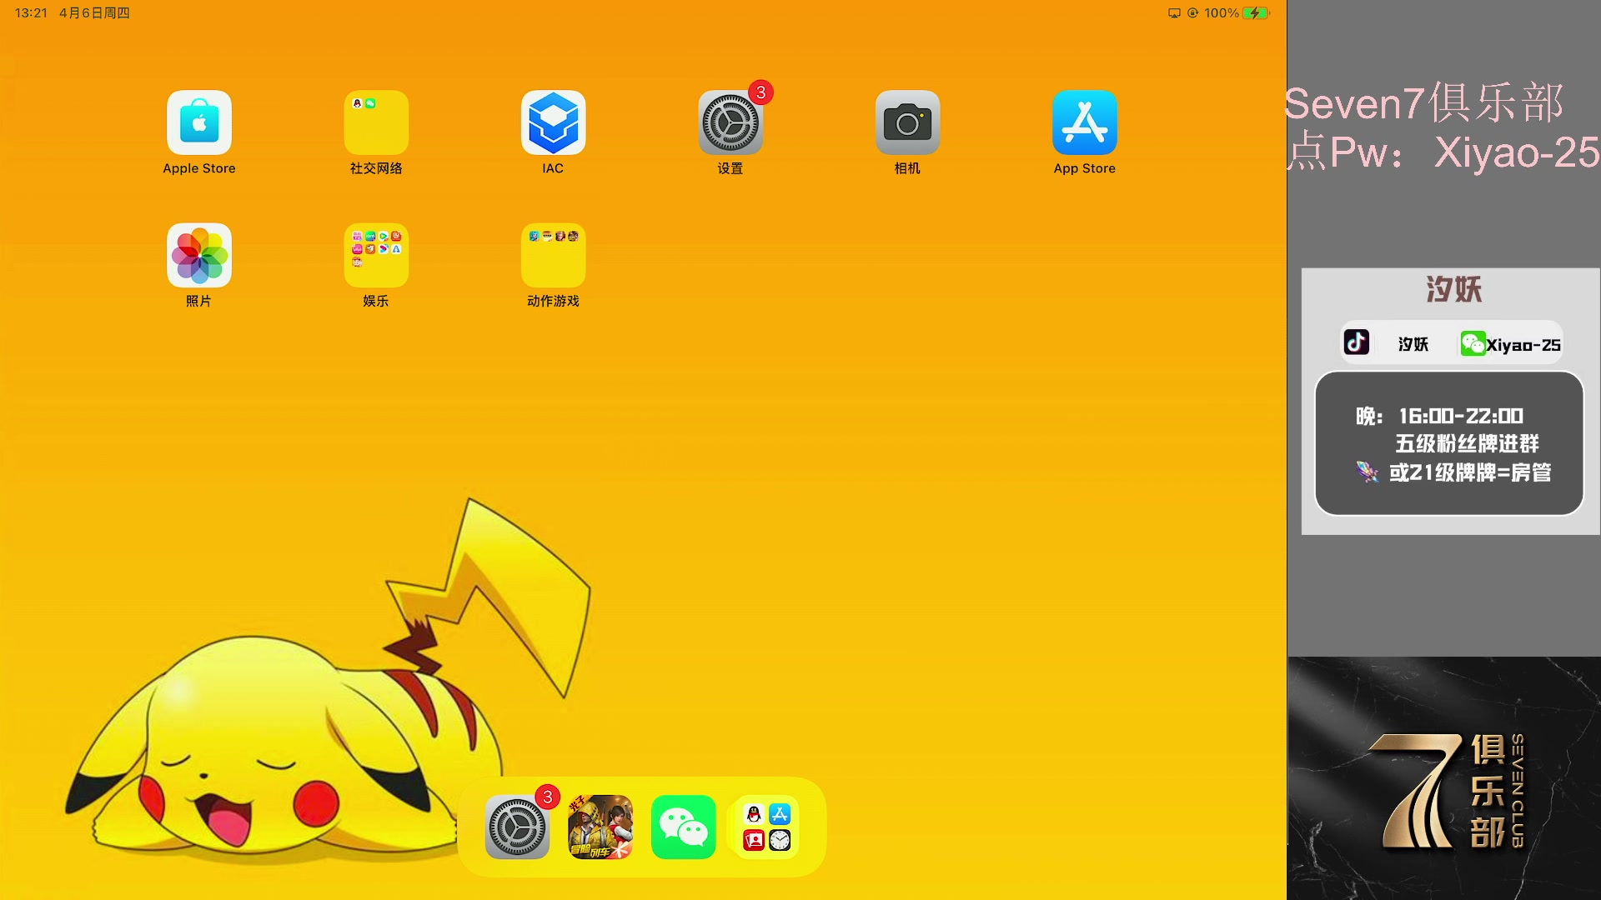This screenshot has height=900, width=1601.
Task: Click the 点Pw: Xiyao-25 overlay text
Action: [1443, 152]
